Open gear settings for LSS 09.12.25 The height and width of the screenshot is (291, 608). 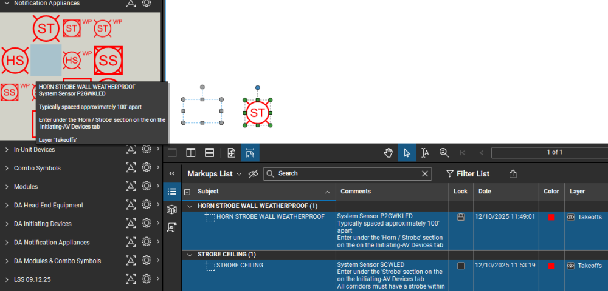click(146, 279)
